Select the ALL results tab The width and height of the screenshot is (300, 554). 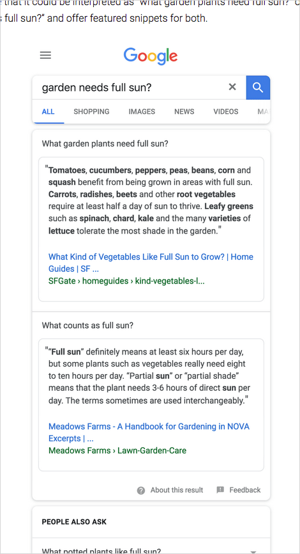[48, 112]
